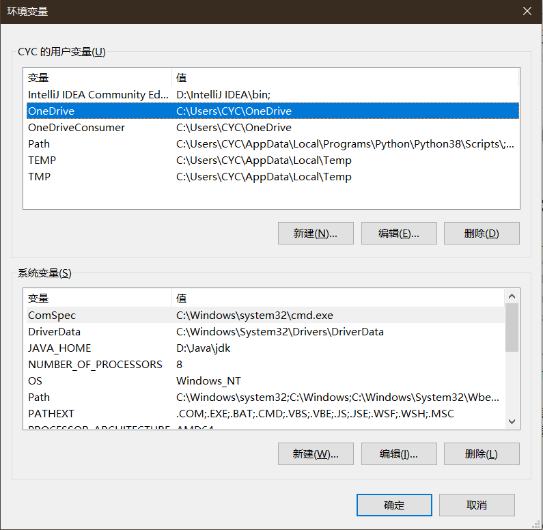This screenshot has height=530, width=543.
Task: Click 删除(L) for system variables
Action: 482,454
